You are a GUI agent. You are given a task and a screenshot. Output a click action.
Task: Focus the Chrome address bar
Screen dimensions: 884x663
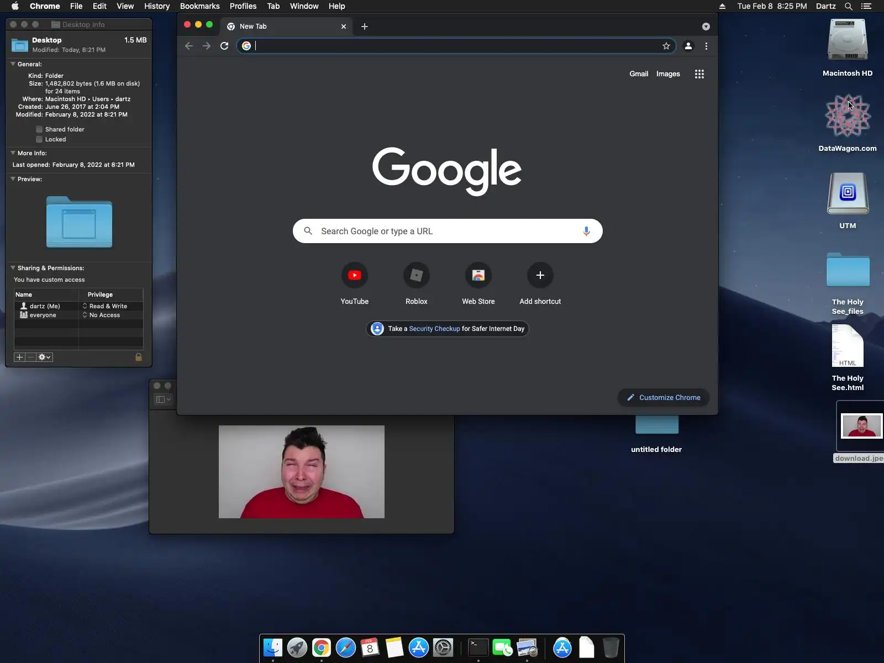[456, 46]
